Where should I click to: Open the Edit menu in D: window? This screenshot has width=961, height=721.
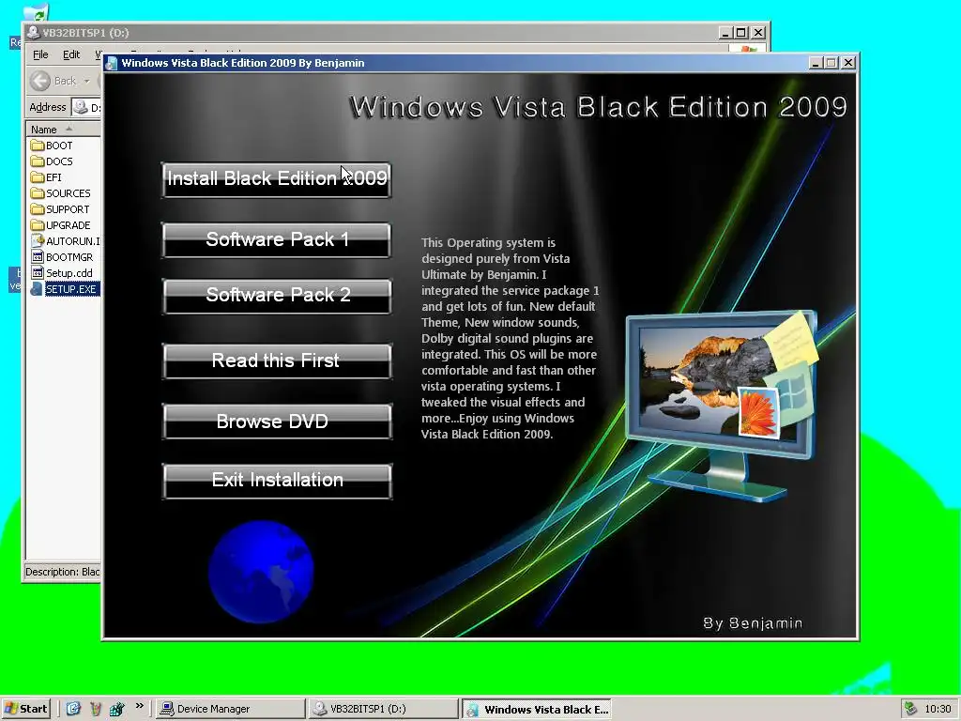71,54
